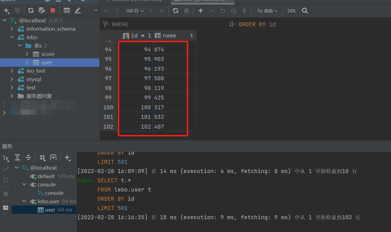Expand the score table node
This screenshot has width=391, height=232.
coord(27,54)
